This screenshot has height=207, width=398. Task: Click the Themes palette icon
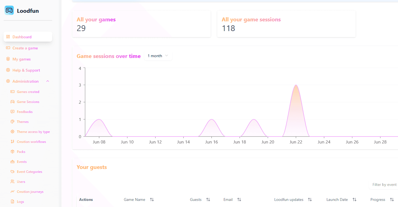pyautogui.click(x=12, y=122)
